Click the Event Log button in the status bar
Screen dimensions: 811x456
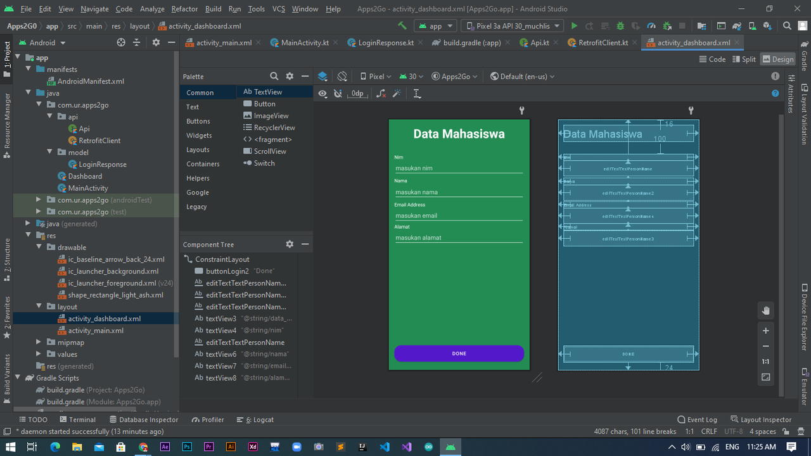[697, 419]
